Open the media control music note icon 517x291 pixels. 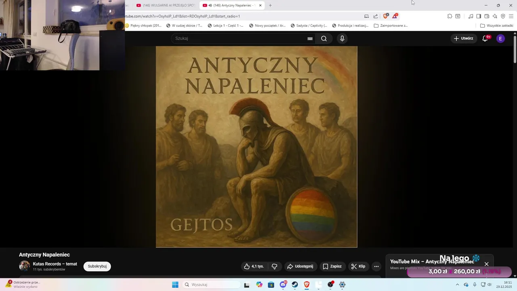point(471,16)
